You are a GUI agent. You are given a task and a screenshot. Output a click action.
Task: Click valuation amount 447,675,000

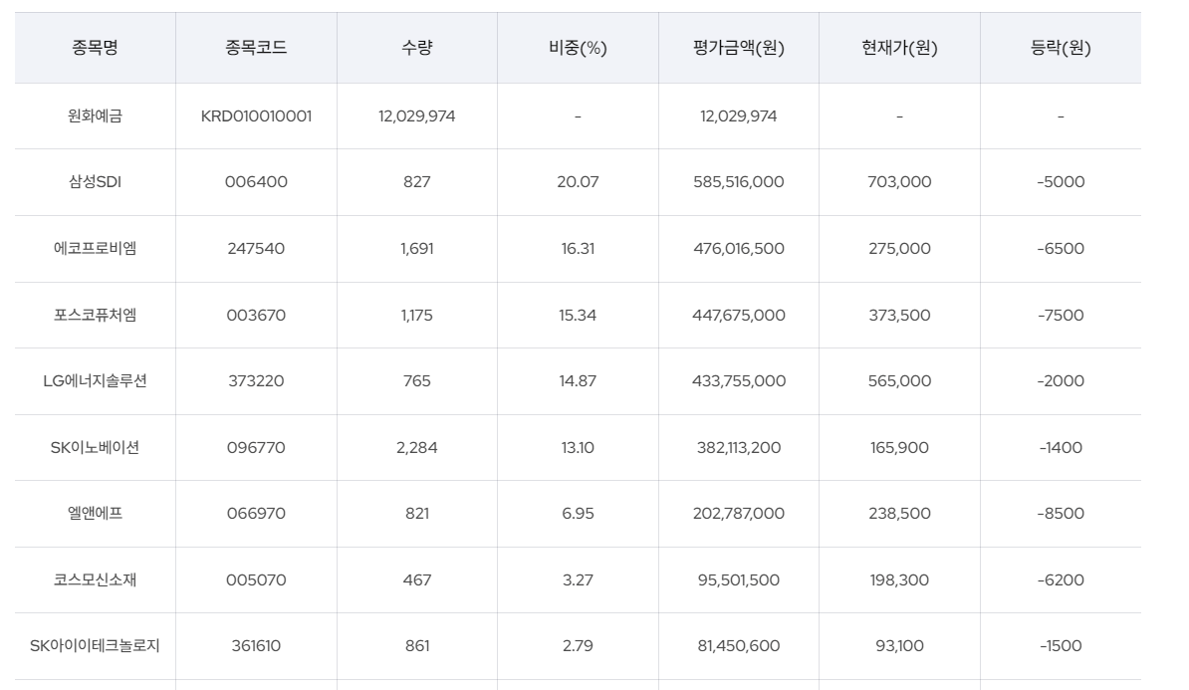739,315
